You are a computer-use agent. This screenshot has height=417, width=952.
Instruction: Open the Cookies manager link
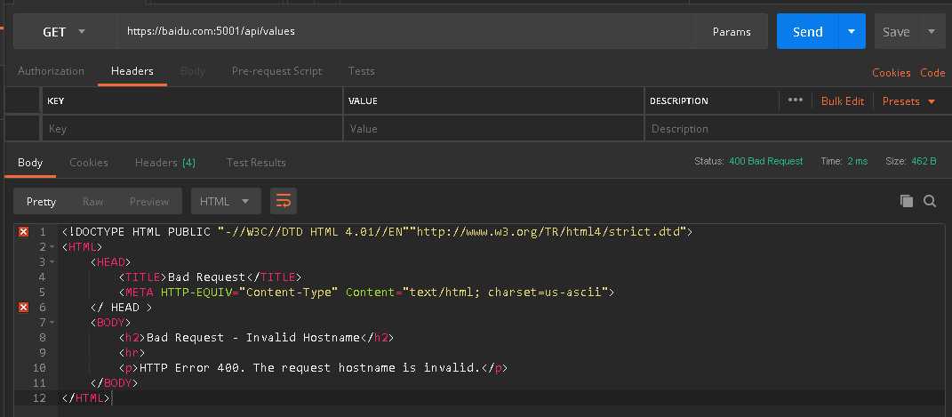pyautogui.click(x=892, y=73)
